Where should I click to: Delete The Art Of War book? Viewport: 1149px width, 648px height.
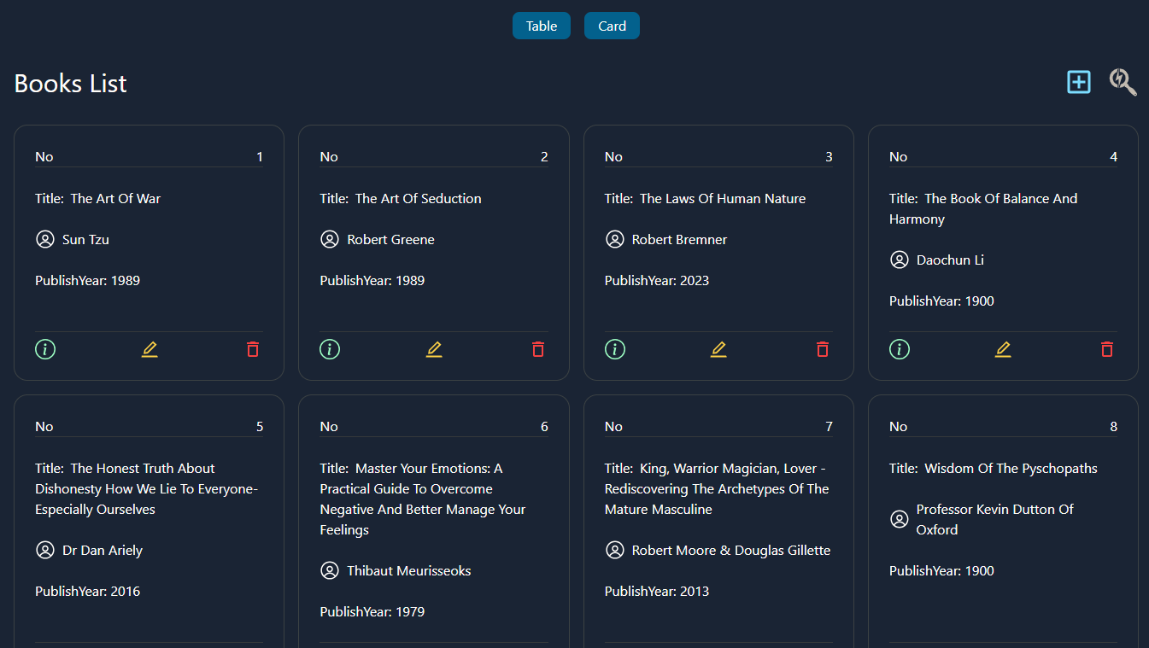pyautogui.click(x=253, y=349)
